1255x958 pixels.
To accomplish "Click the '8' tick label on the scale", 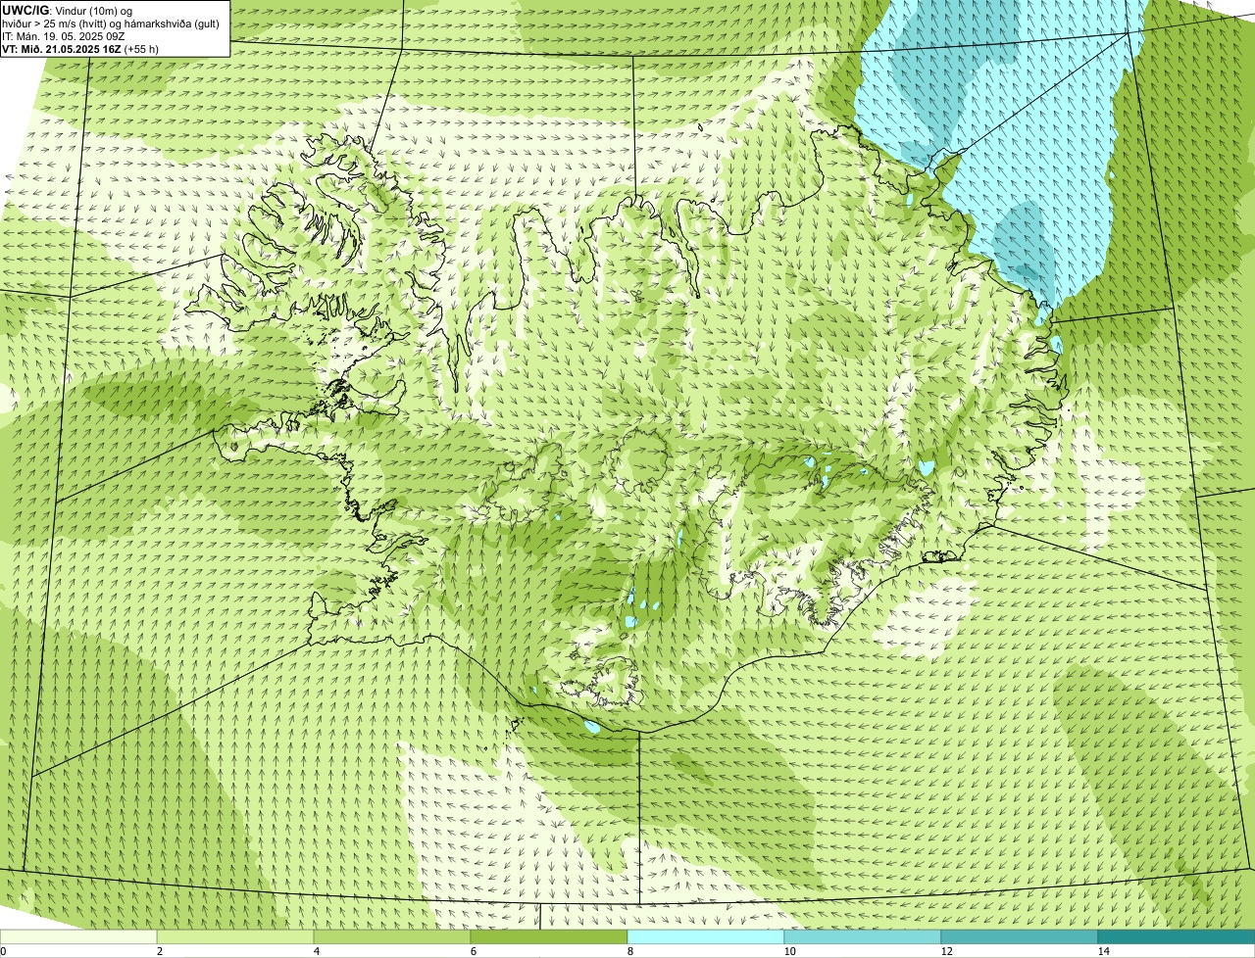I will click(x=630, y=951).
